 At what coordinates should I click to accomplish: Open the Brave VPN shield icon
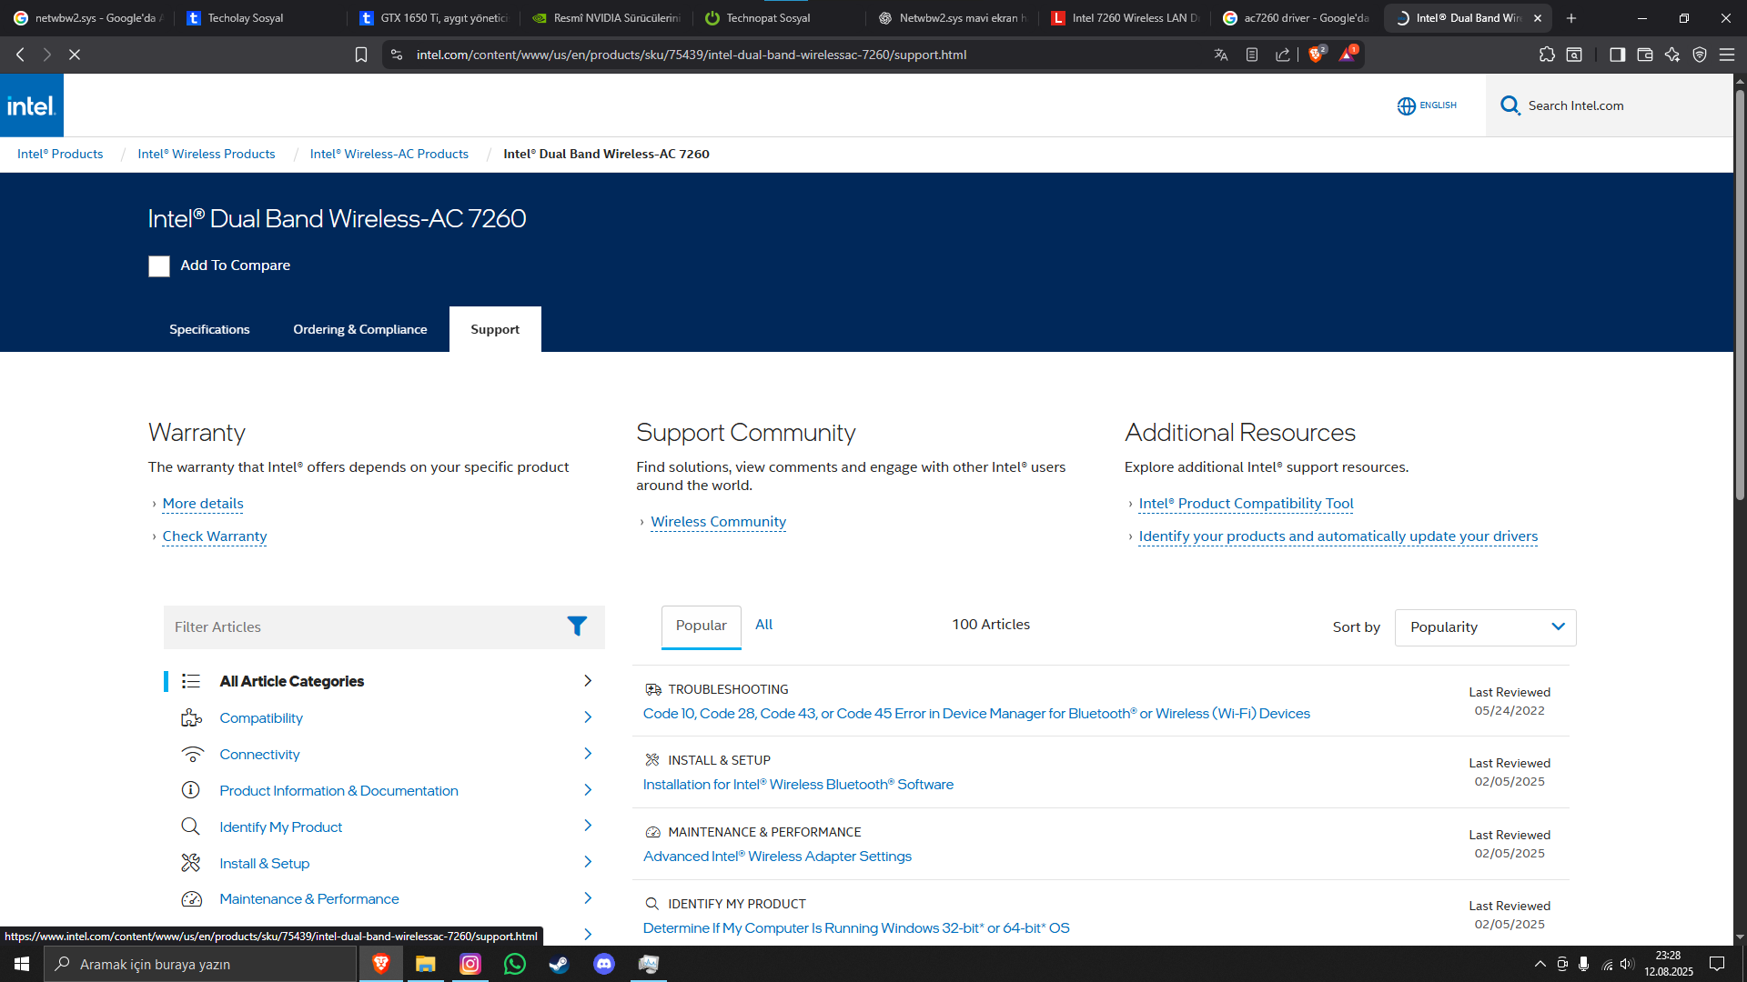1700,55
